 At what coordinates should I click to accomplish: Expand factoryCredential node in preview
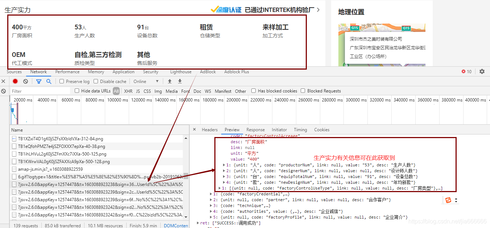coord(211,194)
